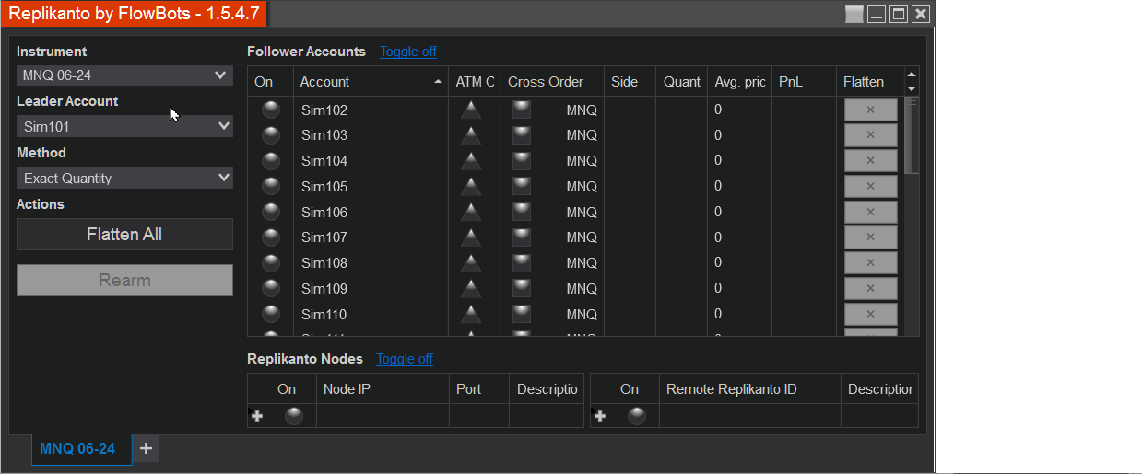Viewport: 1142px width, 474px height.
Task: Click the ATM copy triangle for Sim109
Action: [x=471, y=288]
